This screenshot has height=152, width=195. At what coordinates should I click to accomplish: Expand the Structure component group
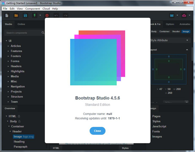(8, 97)
